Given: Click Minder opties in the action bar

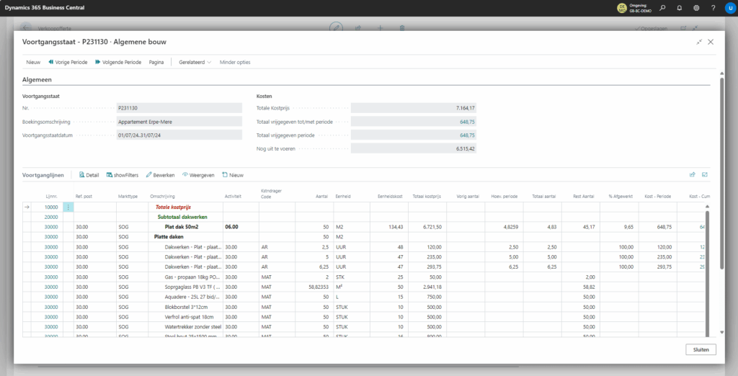Looking at the screenshot, I should [x=235, y=62].
